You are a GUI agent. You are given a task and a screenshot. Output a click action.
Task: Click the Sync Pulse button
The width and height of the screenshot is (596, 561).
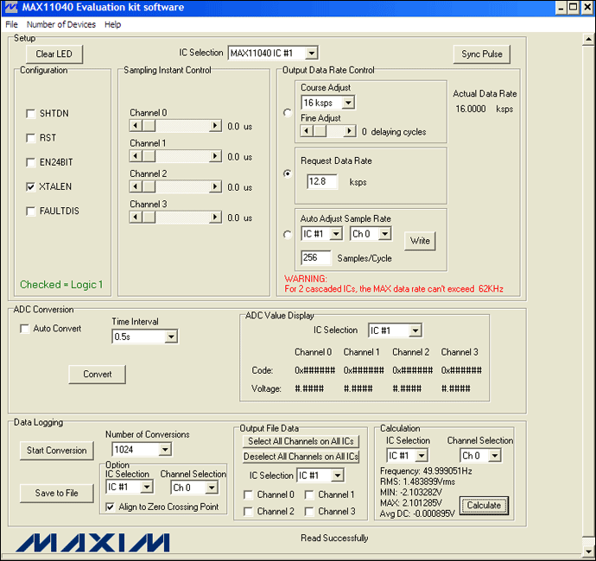[x=481, y=54]
